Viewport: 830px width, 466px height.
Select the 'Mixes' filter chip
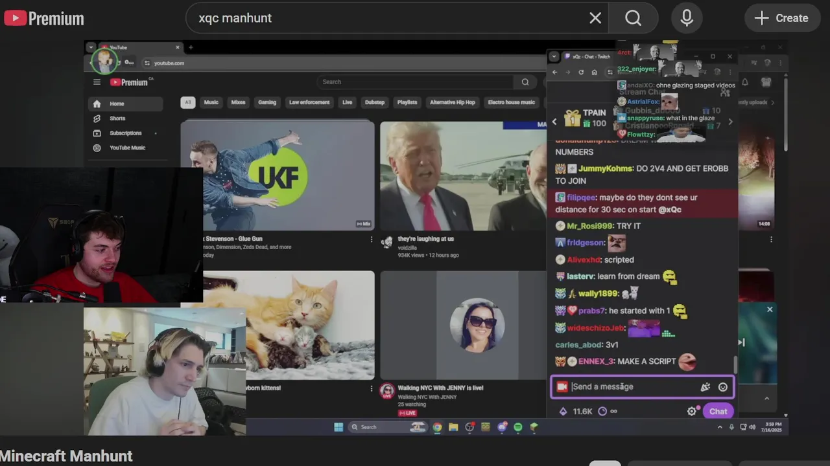pyautogui.click(x=239, y=102)
